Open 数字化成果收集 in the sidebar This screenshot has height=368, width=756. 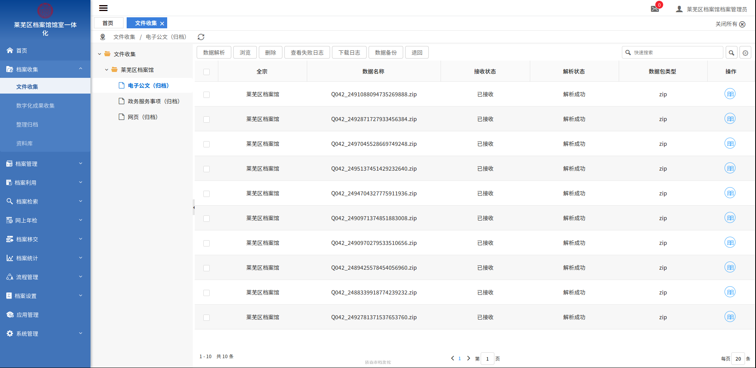click(35, 106)
